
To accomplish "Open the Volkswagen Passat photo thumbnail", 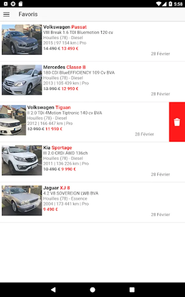I will tap(22, 40).
